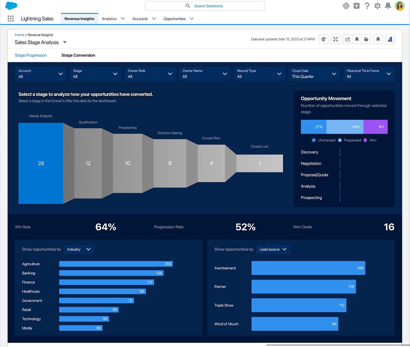The width and height of the screenshot is (410, 347).
Task: Open the Analytics nav item
Action: point(109,19)
